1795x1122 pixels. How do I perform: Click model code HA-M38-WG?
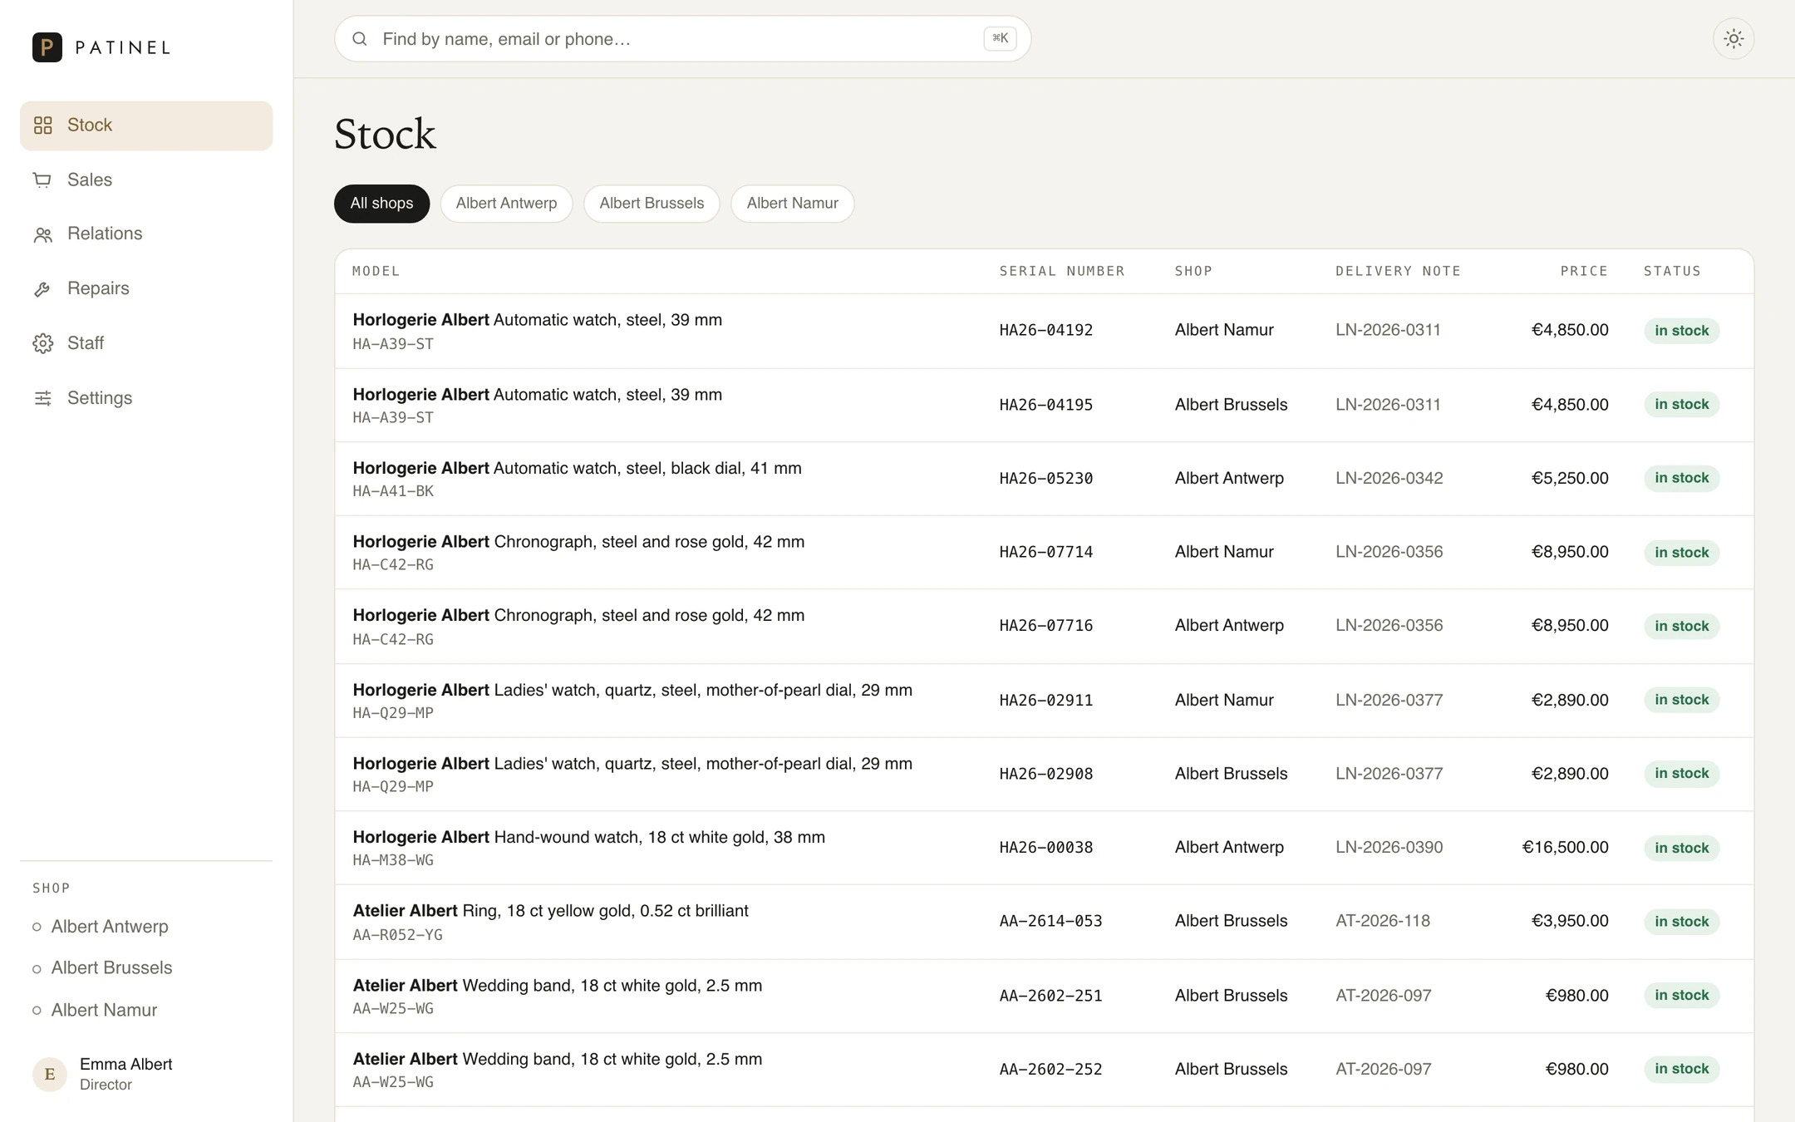tap(393, 861)
